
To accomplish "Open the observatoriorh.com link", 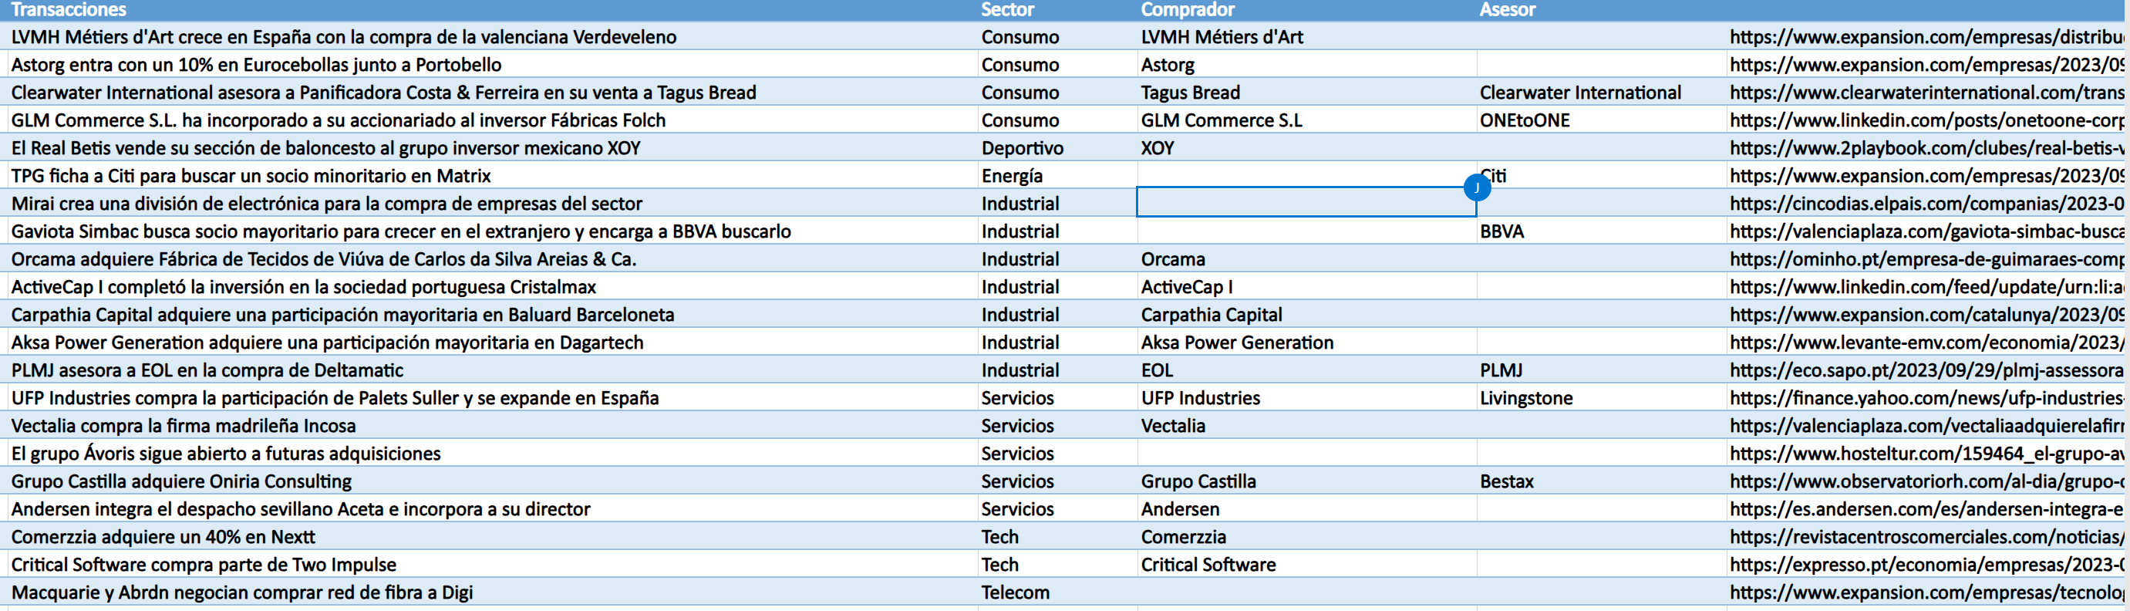I will pos(1927,481).
